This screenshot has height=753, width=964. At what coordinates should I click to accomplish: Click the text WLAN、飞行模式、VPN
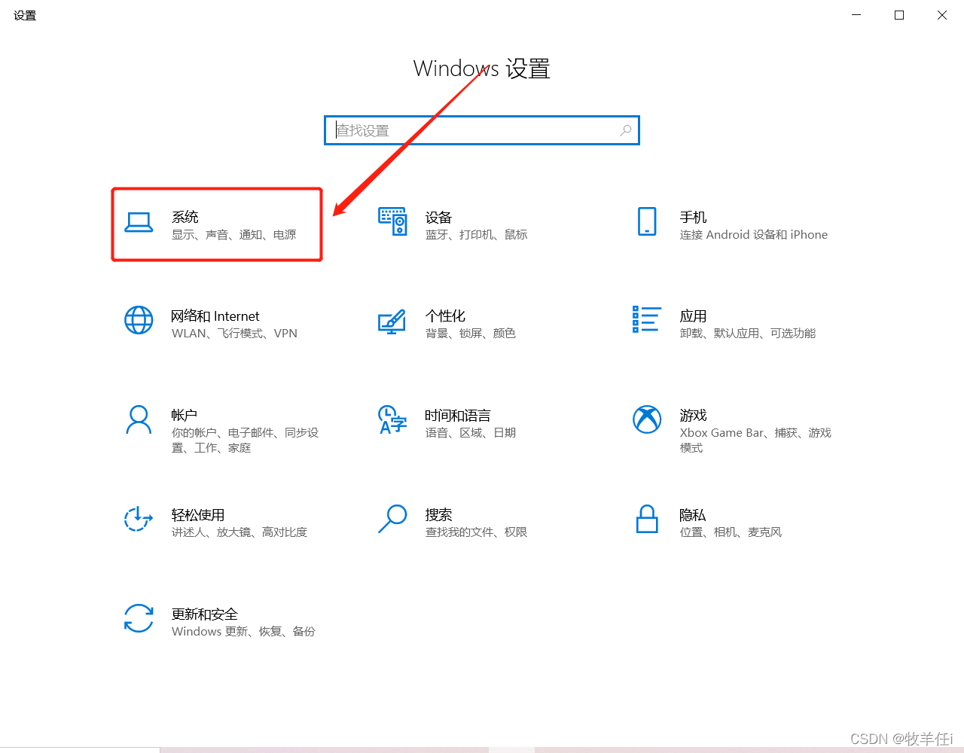tap(235, 334)
